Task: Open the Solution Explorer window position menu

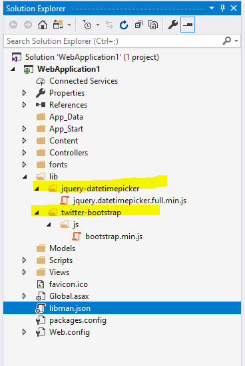Action: 212,8
